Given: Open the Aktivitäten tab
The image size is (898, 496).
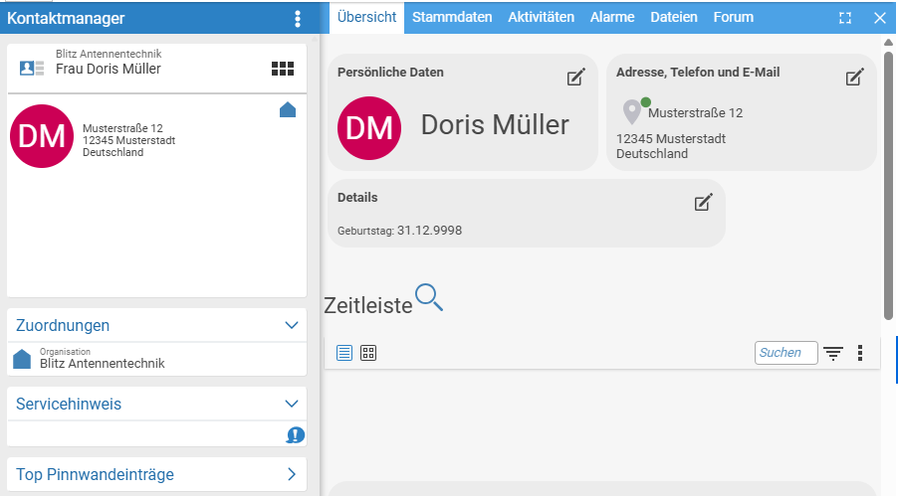Looking at the screenshot, I should (541, 17).
